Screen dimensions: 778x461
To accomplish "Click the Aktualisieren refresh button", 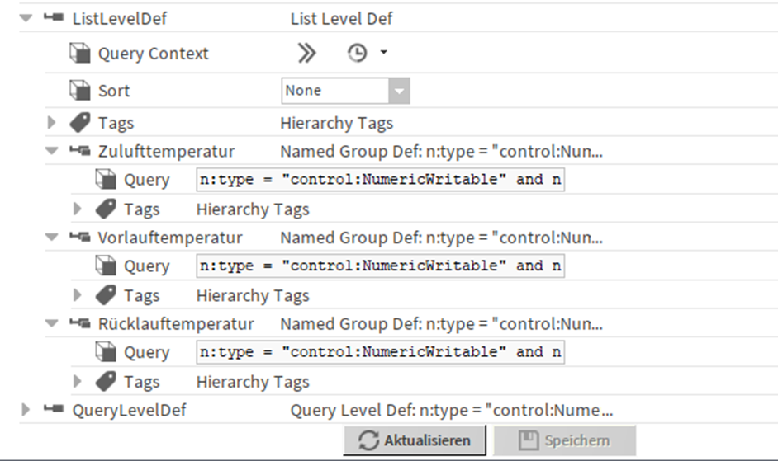I will 415,440.
